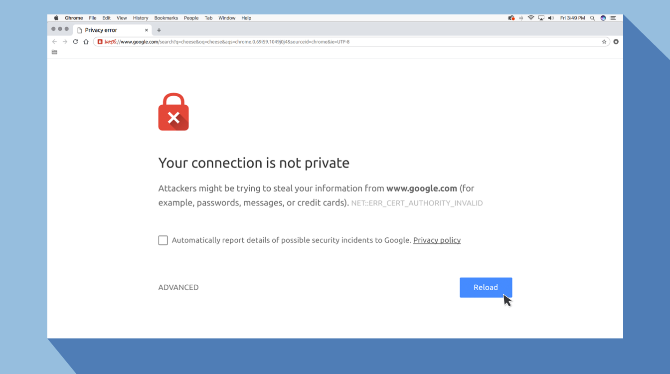The height and width of the screenshot is (374, 670).
Task: Click the back navigation arrow
Action: tap(54, 41)
